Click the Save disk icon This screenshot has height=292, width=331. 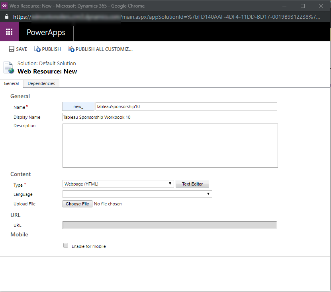12,49
